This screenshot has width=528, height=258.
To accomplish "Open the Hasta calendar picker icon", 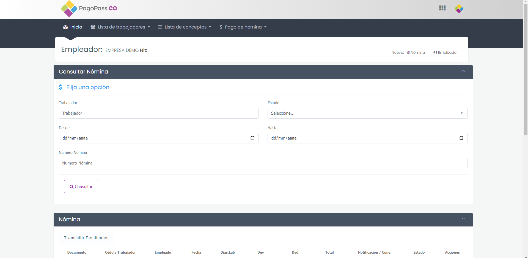I will point(461,138).
